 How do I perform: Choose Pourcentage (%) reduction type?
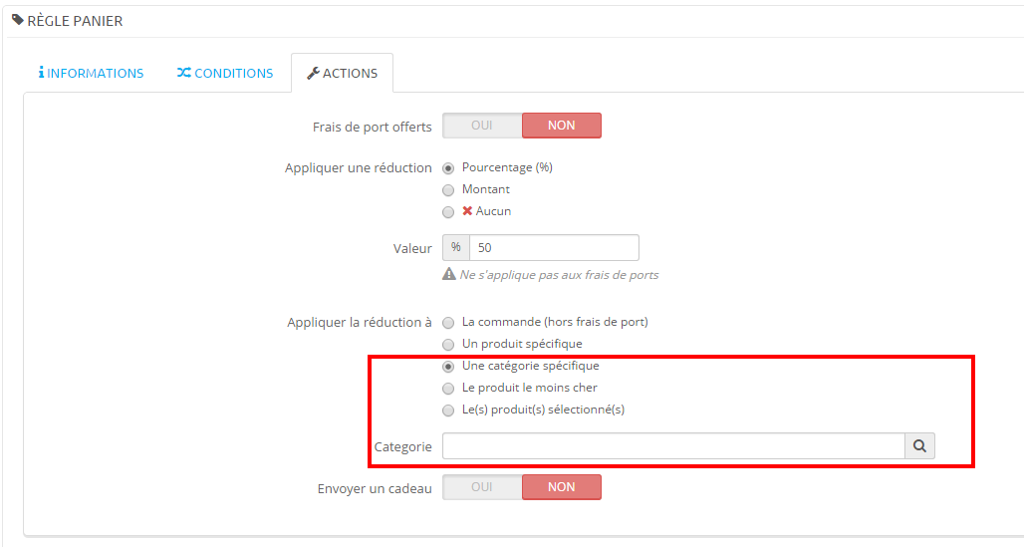[448, 167]
